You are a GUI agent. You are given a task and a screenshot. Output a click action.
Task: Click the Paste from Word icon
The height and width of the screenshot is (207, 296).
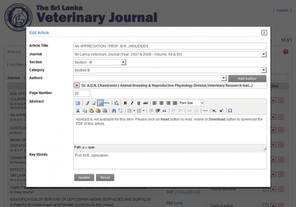coord(105,111)
